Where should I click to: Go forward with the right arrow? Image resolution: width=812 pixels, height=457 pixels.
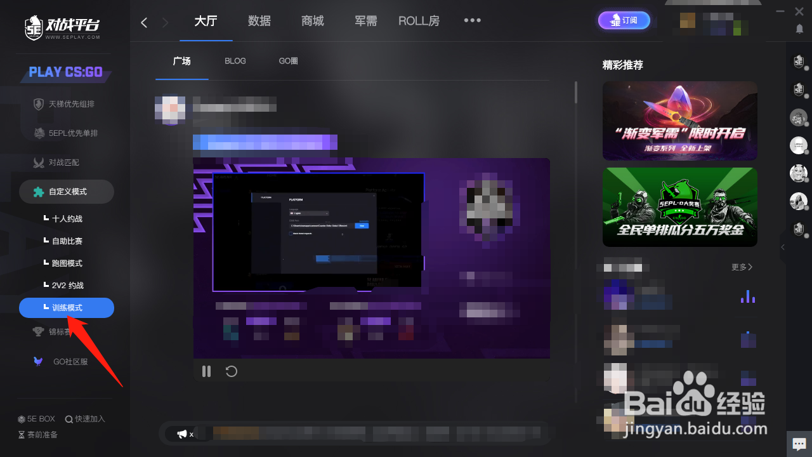(x=166, y=23)
